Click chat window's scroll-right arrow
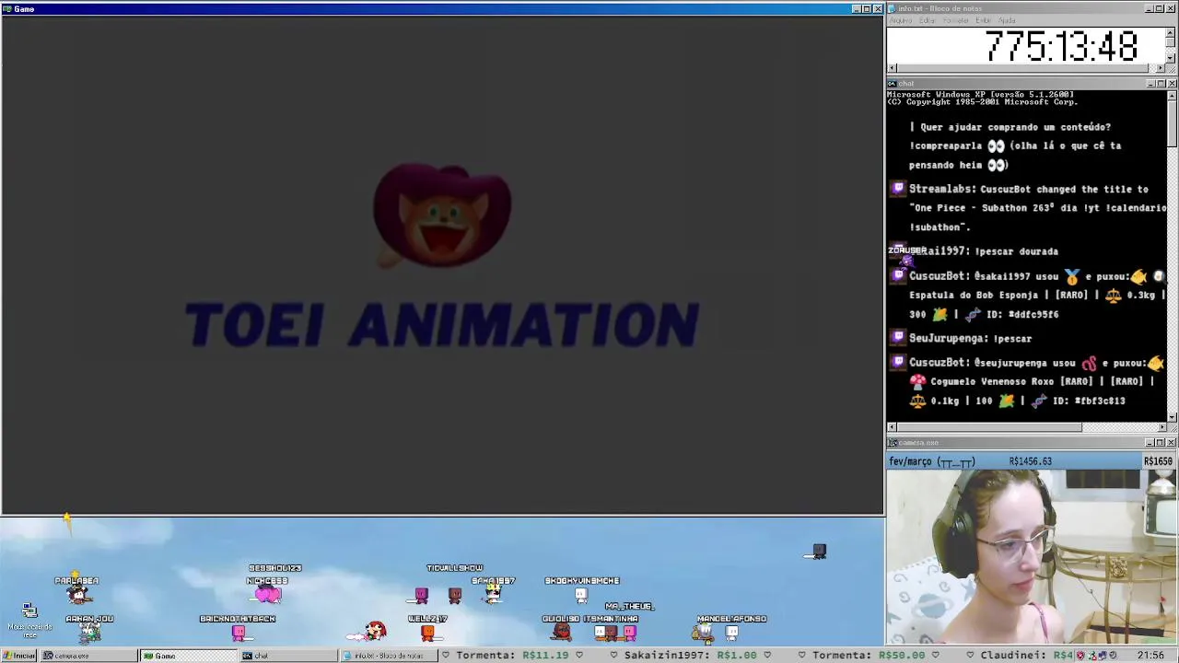Image resolution: width=1179 pixels, height=663 pixels. point(1161,427)
